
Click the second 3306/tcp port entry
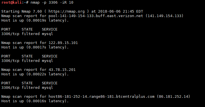10,61
